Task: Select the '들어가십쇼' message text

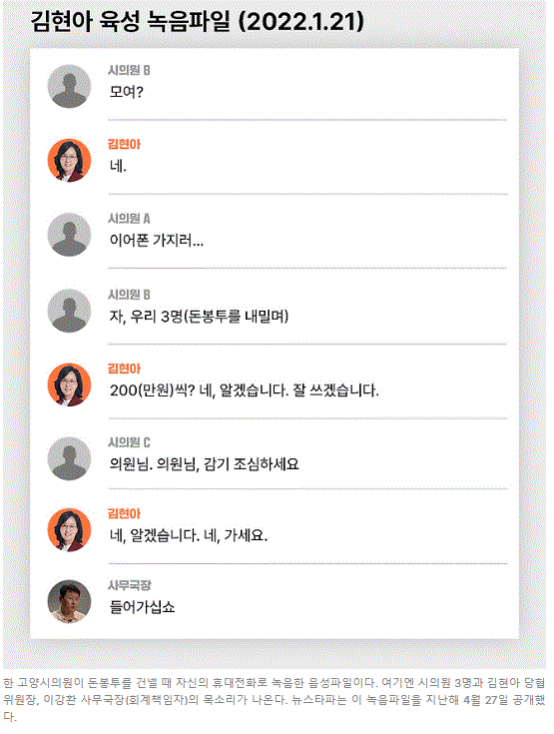Action: 142,607
